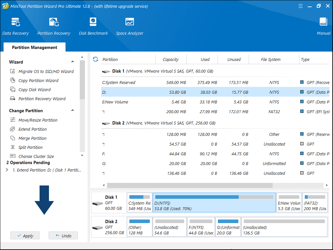
Task: Open the Data Recovery tool
Action: click(16, 26)
